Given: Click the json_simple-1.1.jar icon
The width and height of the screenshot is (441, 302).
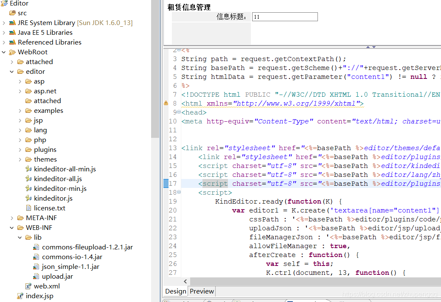Looking at the screenshot, I should 36,267.
